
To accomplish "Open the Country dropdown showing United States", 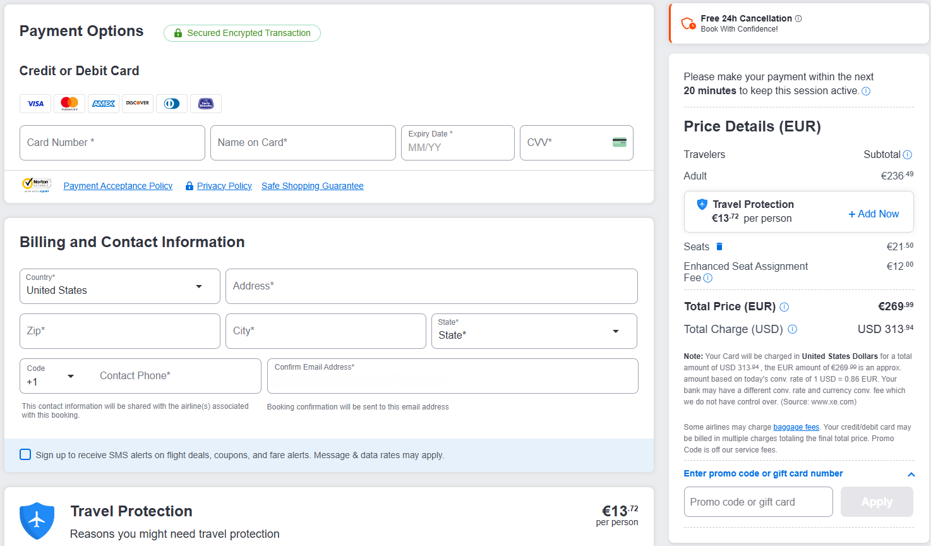I will [120, 286].
